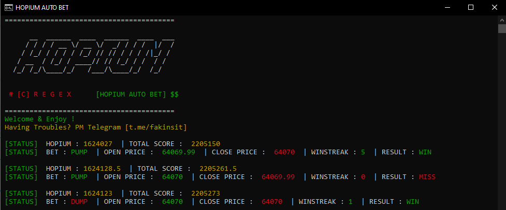Click HOPIUM value 1624027
This screenshot has width=506, height=210.
(98, 144)
